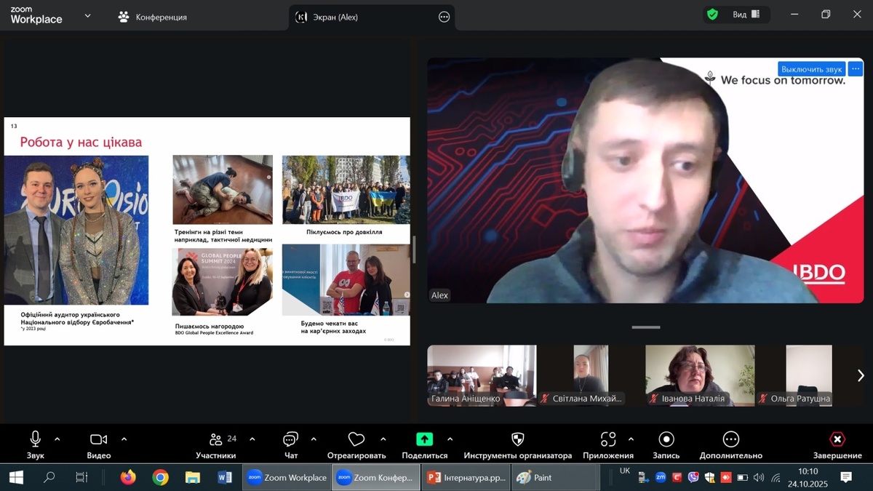The image size is (873, 491).
Task: Open the Приложения apps icon
Action: pos(608,439)
